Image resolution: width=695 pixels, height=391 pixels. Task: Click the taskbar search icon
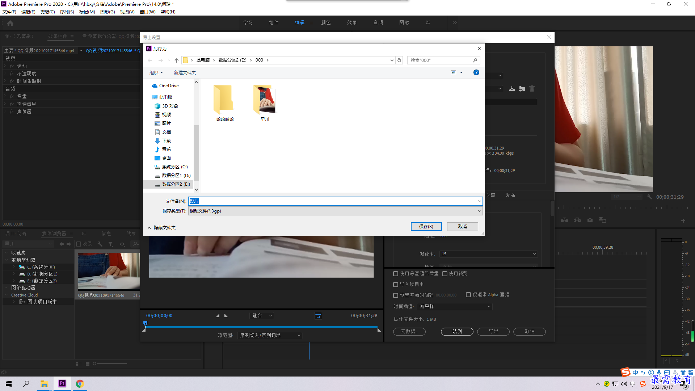(x=26, y=384)
